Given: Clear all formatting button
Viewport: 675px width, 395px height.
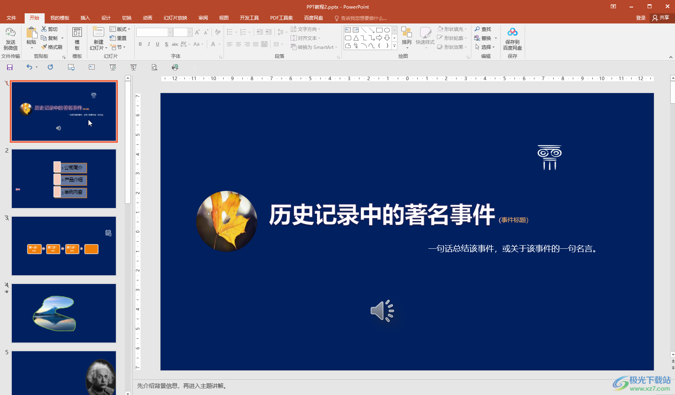Looking at the screenshot, I should [218, 32].
